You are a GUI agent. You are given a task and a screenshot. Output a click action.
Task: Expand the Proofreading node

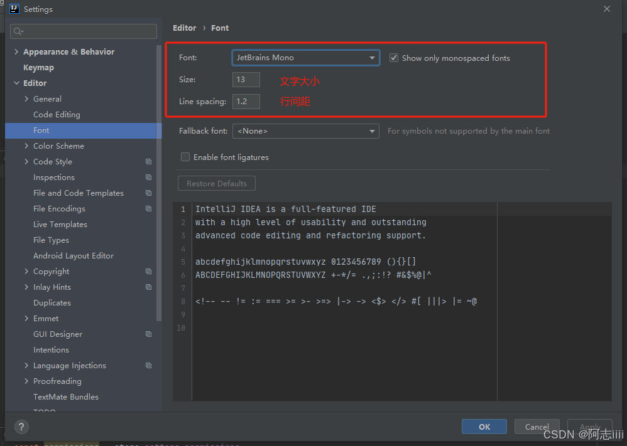[x=26, y=381]
